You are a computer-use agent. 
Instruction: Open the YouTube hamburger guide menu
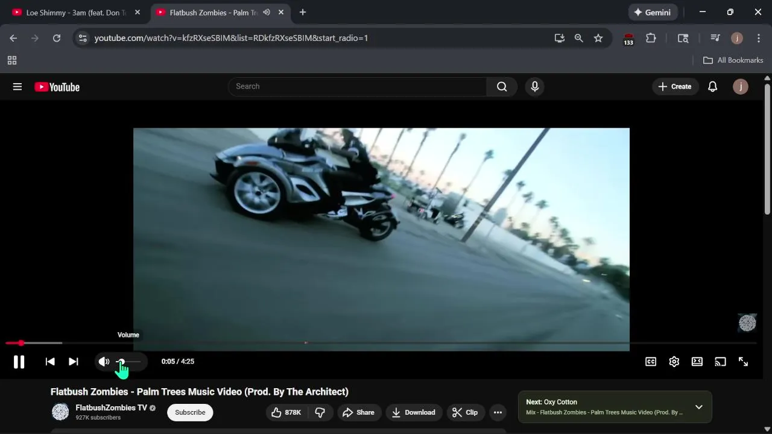[x=17, y=87]
